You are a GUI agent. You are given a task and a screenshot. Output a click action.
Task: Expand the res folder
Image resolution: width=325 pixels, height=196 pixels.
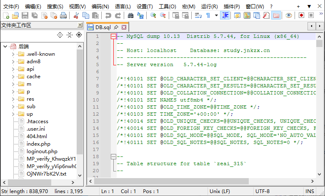[x=13, y=99]
